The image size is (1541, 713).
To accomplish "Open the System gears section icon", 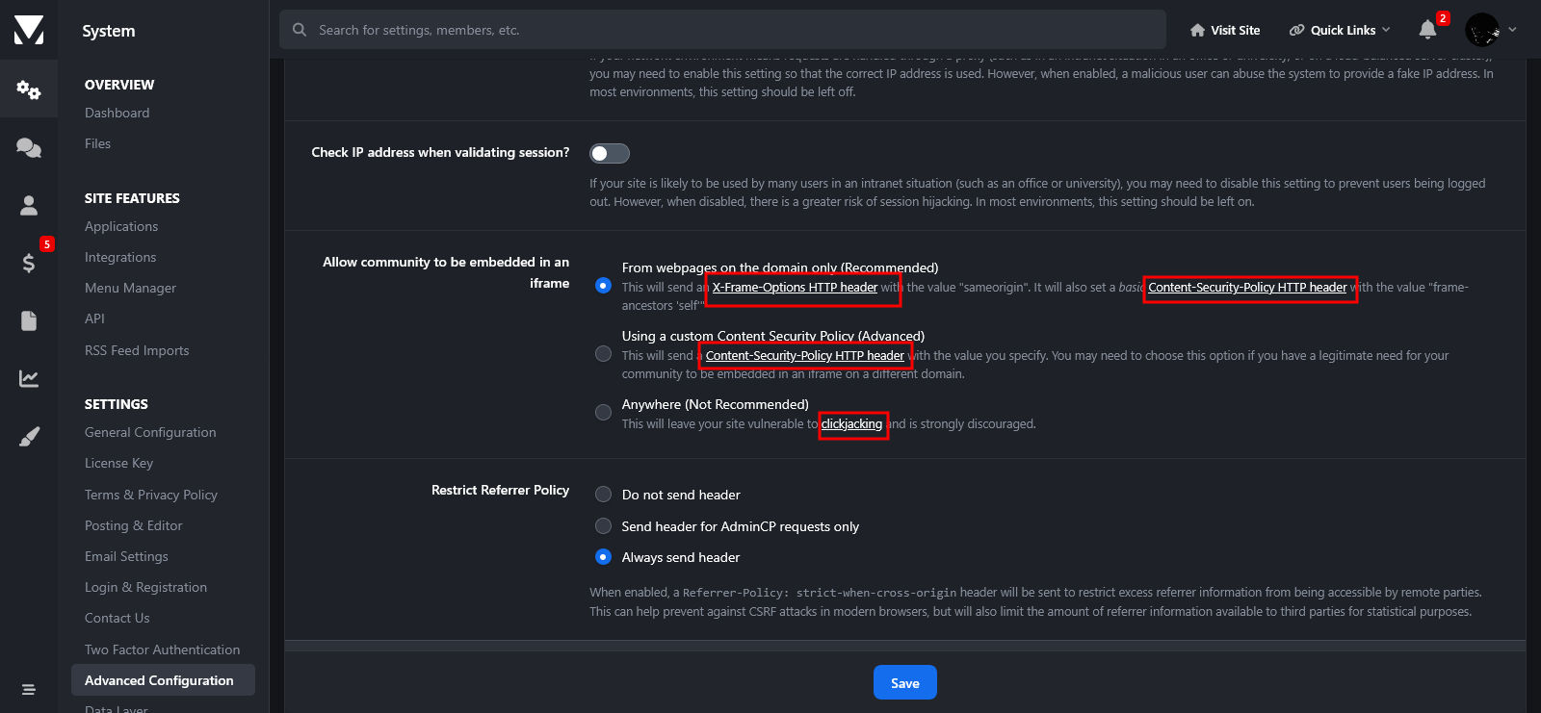I will 29,90.
